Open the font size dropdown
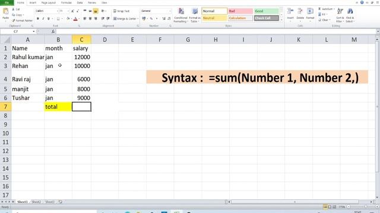380x213 pixels. [x=68, y=11]
